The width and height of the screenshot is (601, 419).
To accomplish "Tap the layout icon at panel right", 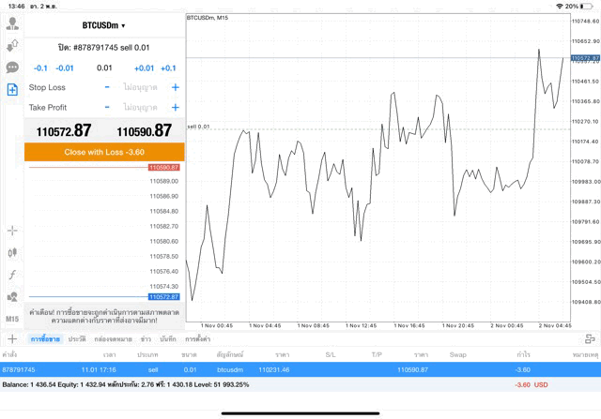I will click(x=588, y=338).
